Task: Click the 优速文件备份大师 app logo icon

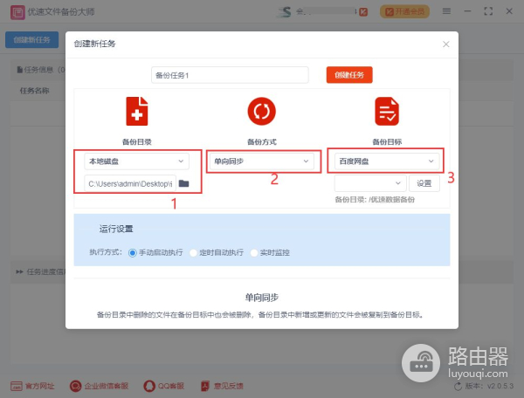Action: click(17, 12)
